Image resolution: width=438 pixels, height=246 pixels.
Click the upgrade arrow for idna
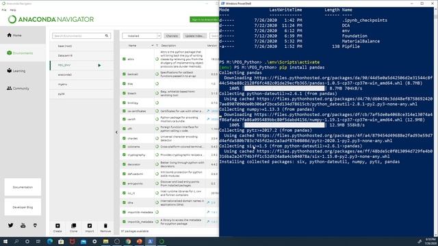click(208, 202)
